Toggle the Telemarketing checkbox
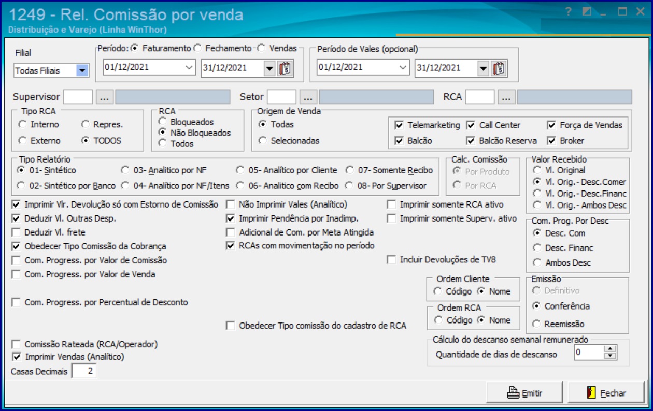The image size is (653, 411). (x=427, y=125)
